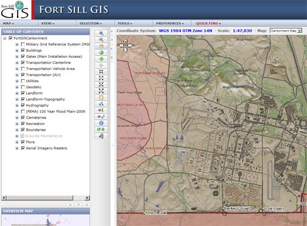Expand the Buildings layer node
Viewport: 307px width, 226px height.
(x=17, y=50)
